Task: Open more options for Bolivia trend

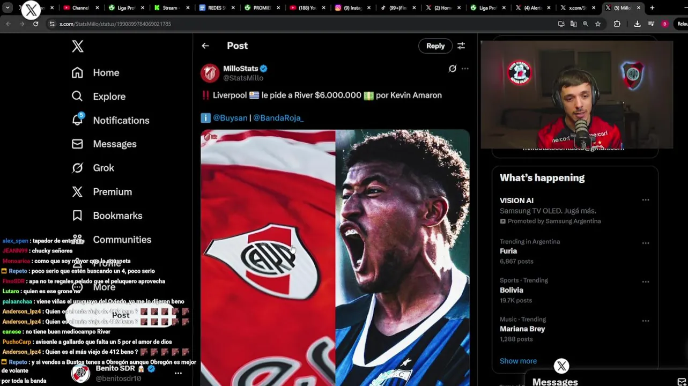Action: tap(646, 281)
